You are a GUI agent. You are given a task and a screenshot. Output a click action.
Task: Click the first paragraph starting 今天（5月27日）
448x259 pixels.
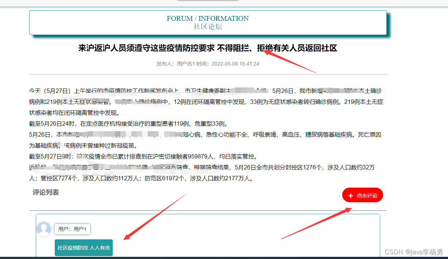[206, 102]
